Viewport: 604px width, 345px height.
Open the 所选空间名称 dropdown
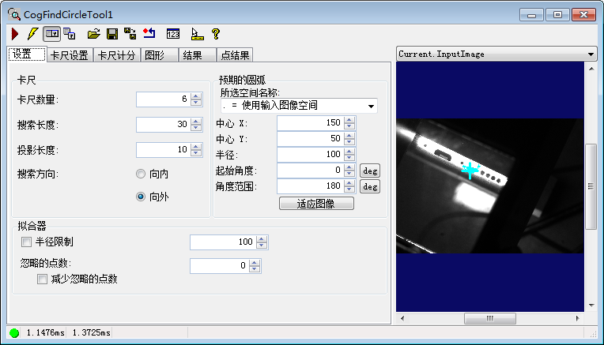click(x=371, y=106)
